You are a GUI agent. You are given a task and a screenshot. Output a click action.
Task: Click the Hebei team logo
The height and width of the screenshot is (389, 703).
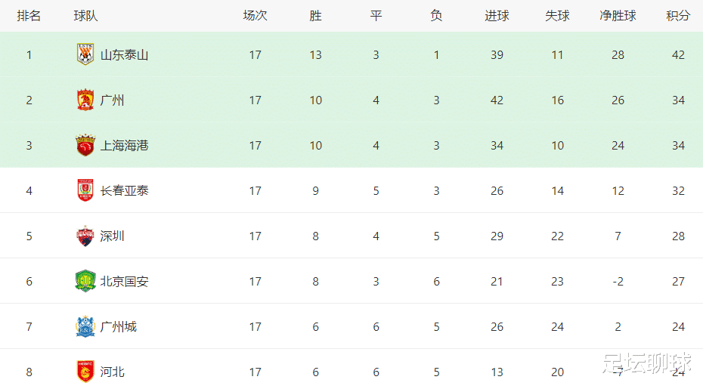(85, 372)
